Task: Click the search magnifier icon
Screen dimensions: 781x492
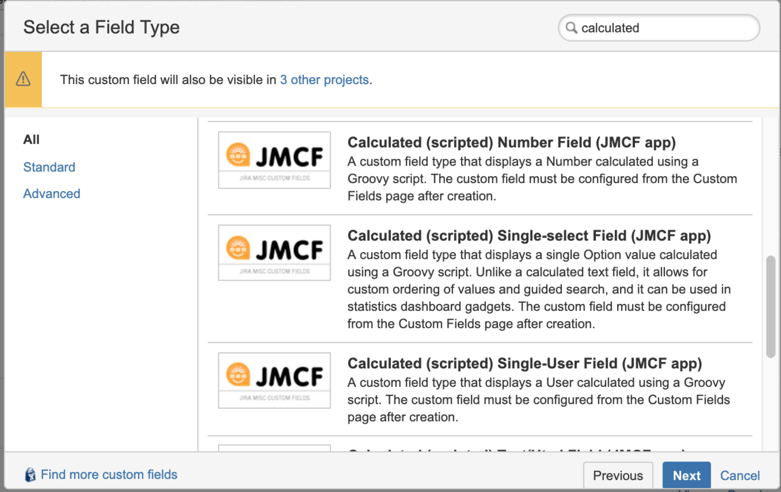Action: tap(571, 28)
